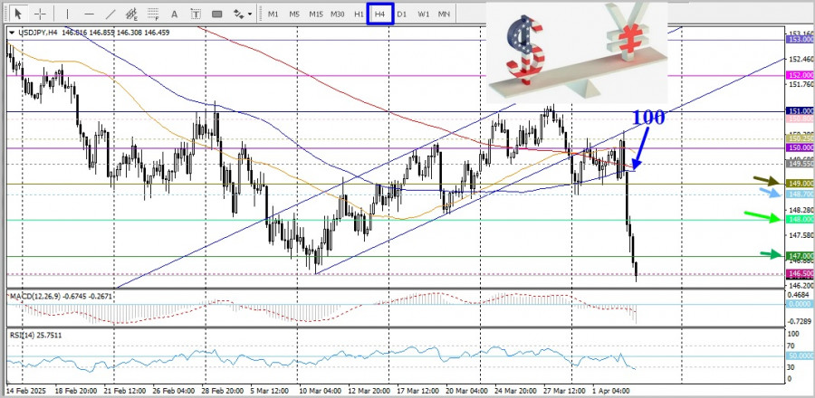815x398 pixels.
Task: Open the USDJPY,H4 chart title triangle menu
Action: pos(12,33)
